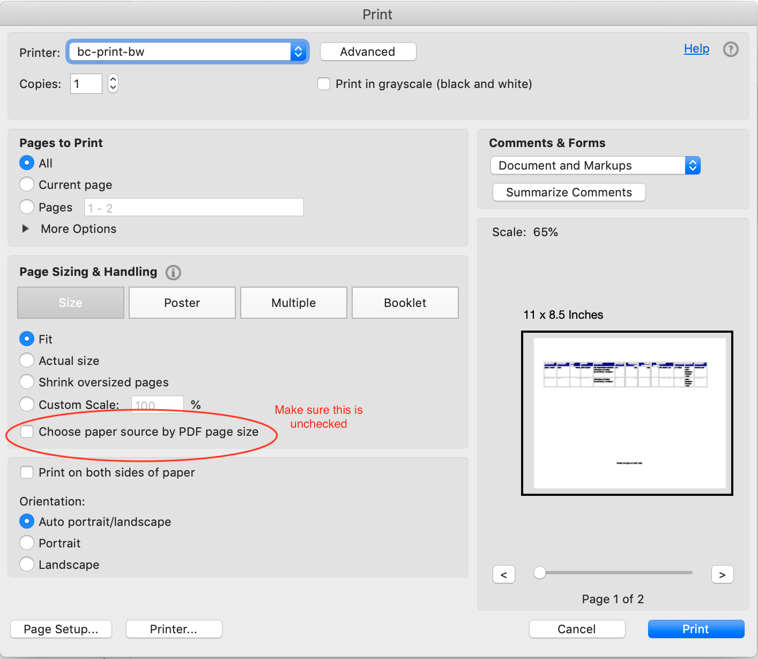Open the Document and Markups dropdown
The image size is (758, 659).
click(596, 165)
